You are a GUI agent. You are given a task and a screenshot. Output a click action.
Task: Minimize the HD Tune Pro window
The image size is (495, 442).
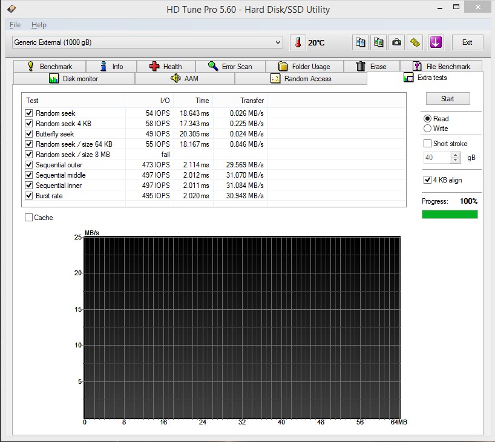tap(440, 8)
